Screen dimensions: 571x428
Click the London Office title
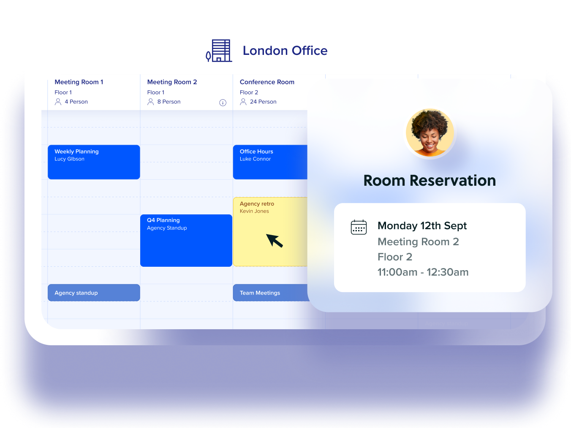tap(285, 51)
